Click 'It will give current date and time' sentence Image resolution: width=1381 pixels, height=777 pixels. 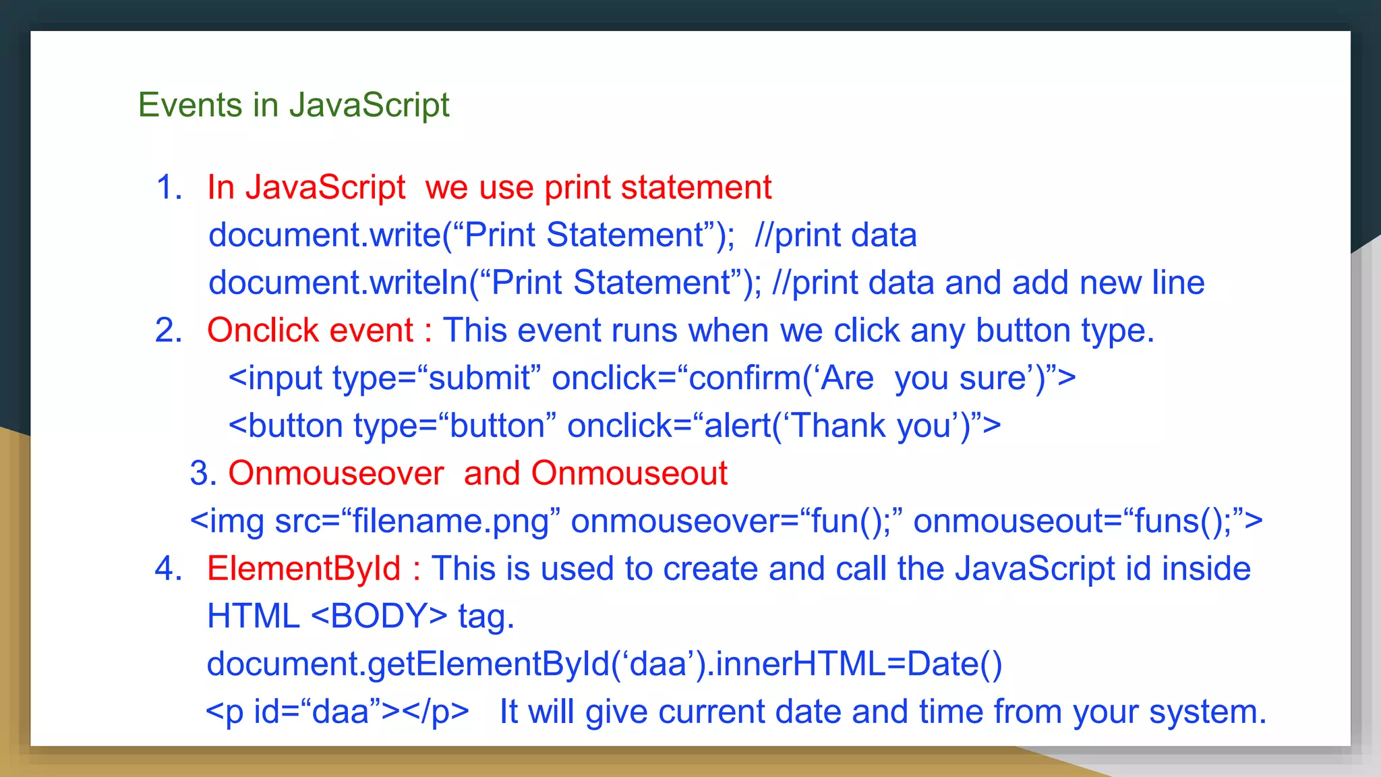[883, 712]
